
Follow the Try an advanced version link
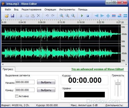point(97,69)
